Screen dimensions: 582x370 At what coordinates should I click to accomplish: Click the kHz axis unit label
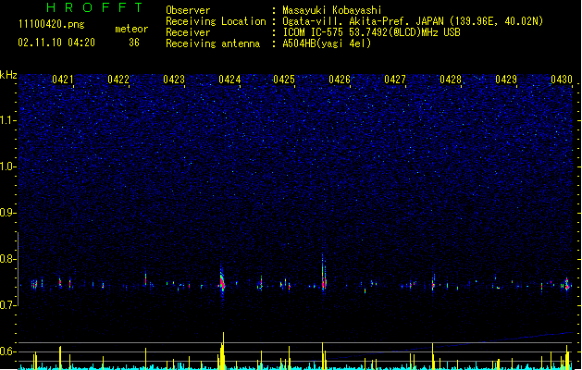click(x=8, y=75)
